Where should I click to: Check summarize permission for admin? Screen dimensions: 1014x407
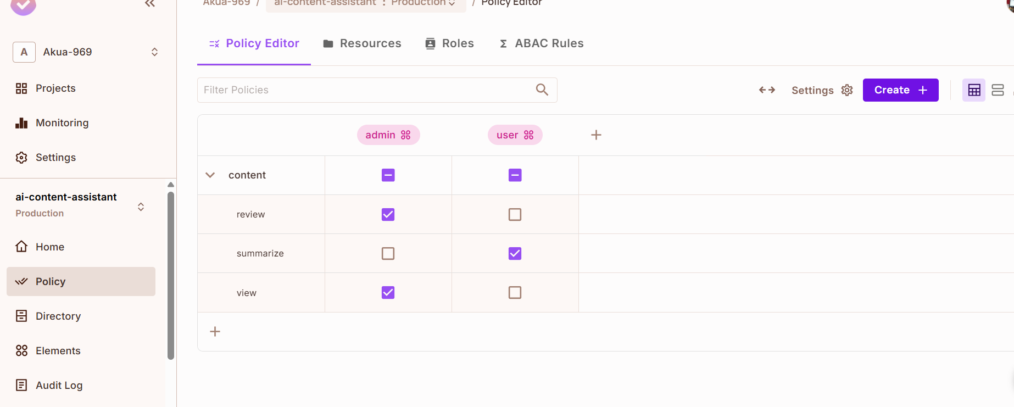tap(388, 254)
